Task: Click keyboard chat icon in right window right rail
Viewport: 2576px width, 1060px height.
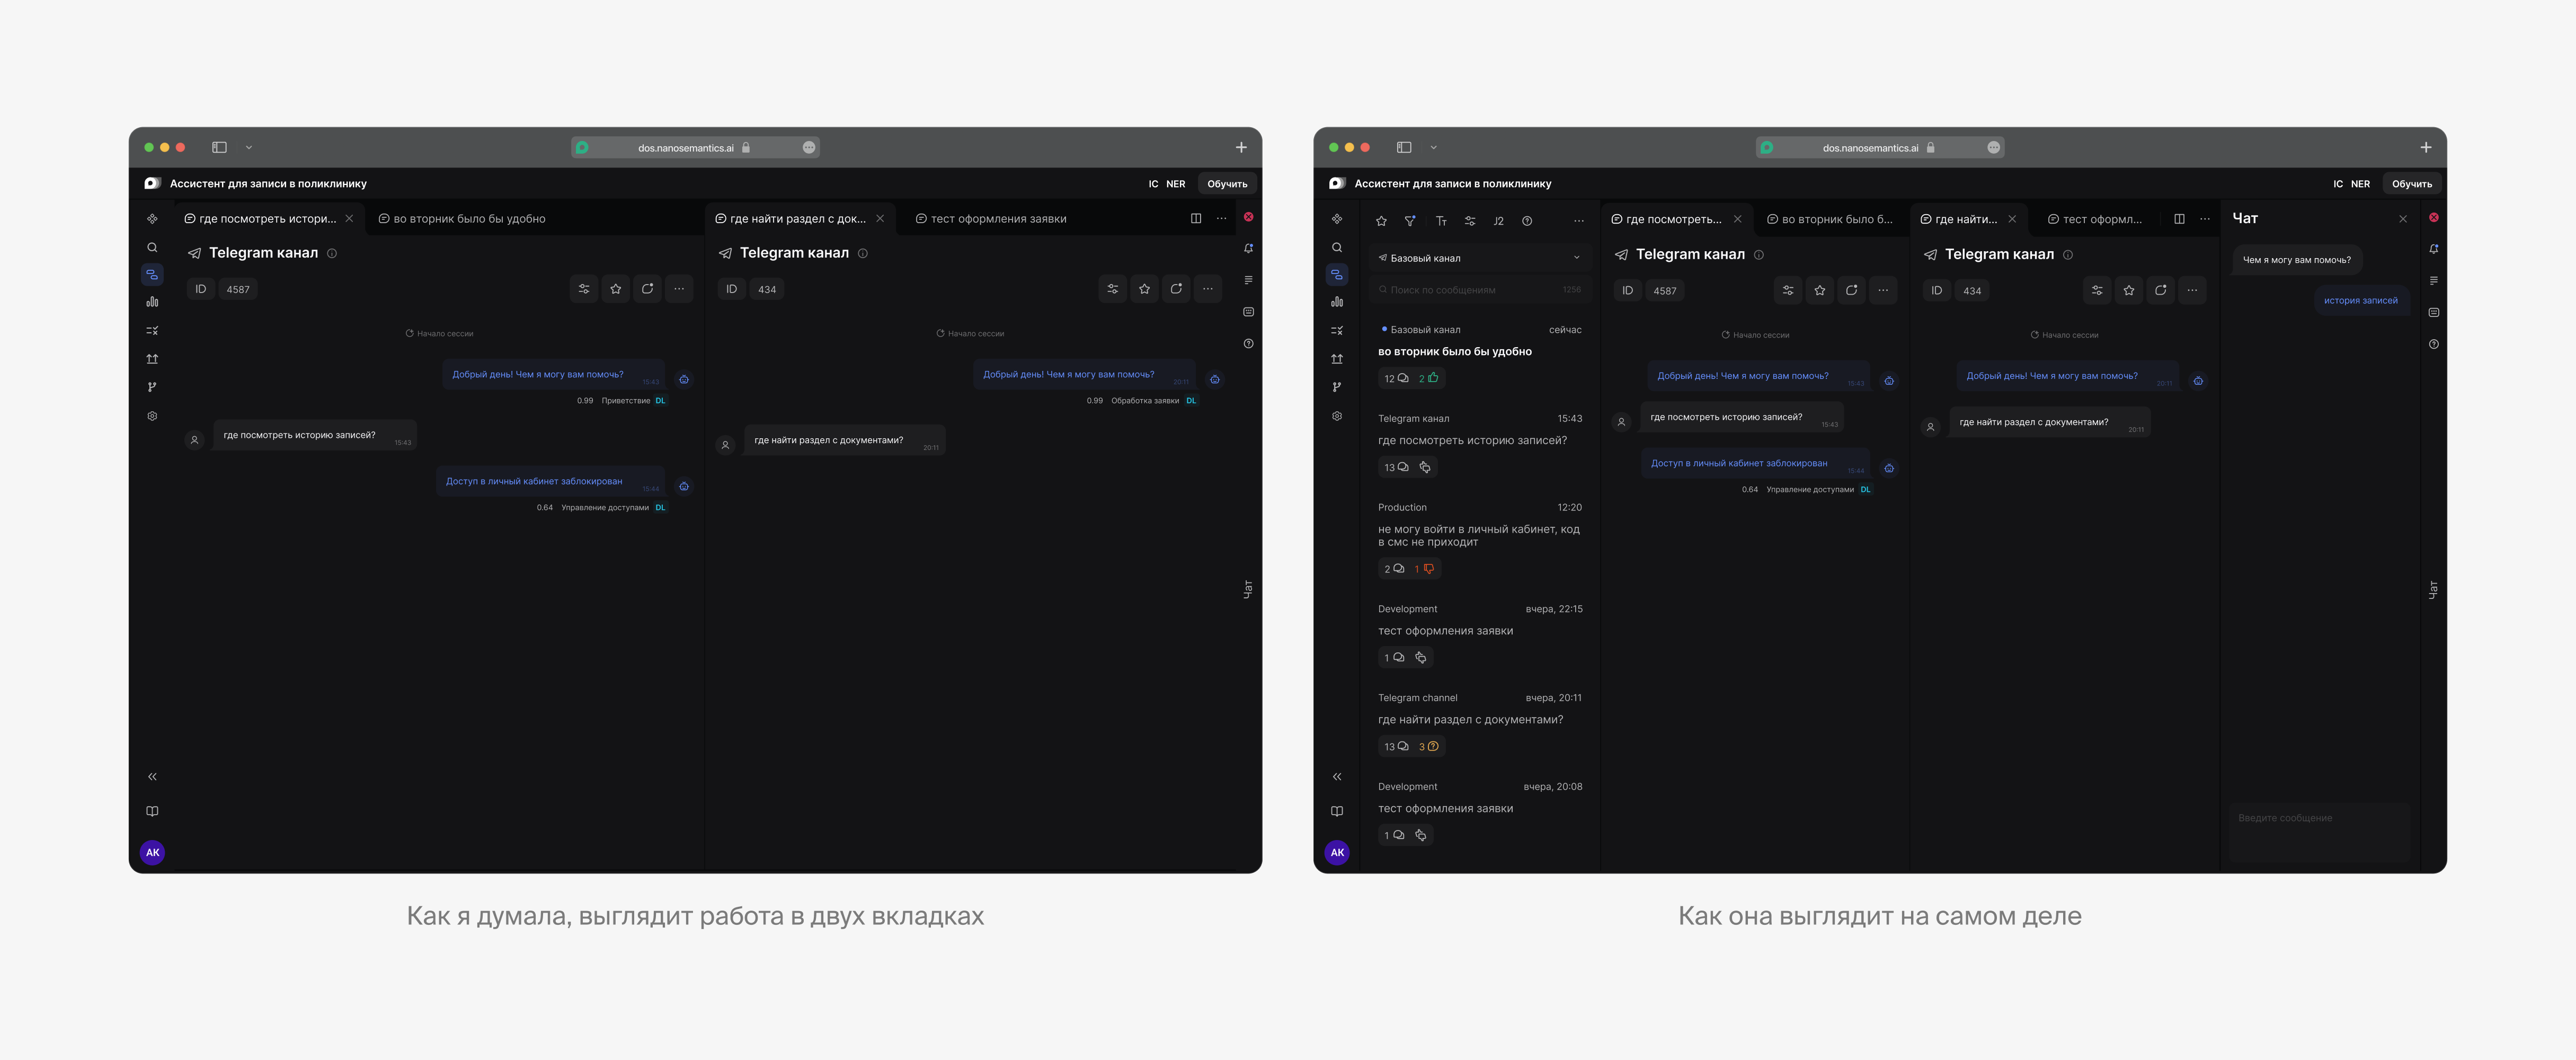Action: pos(2434,312)
